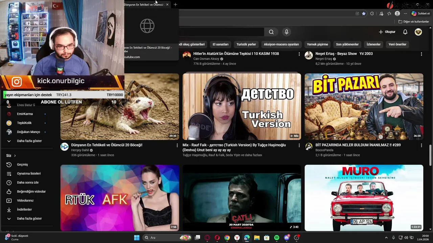Open the browser profile icon
Image resolution: width=433 pixels, height=243 pixels.
(x=397, y=13)
